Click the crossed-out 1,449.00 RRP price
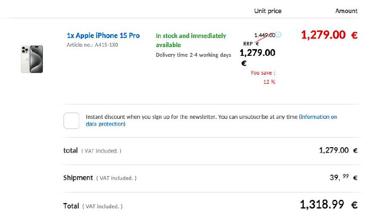 click(x=265, y=35)
